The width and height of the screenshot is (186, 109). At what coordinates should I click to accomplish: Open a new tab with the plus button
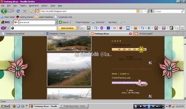[x=180, y=33]
